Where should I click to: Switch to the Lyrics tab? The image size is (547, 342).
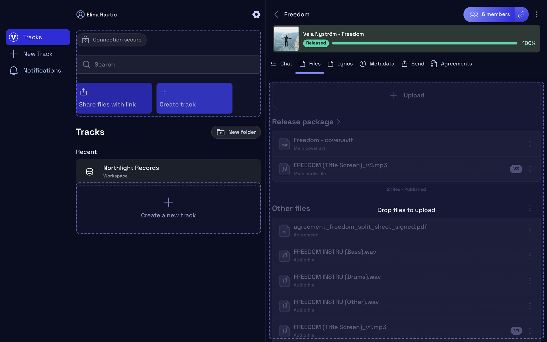coord(340,64)
